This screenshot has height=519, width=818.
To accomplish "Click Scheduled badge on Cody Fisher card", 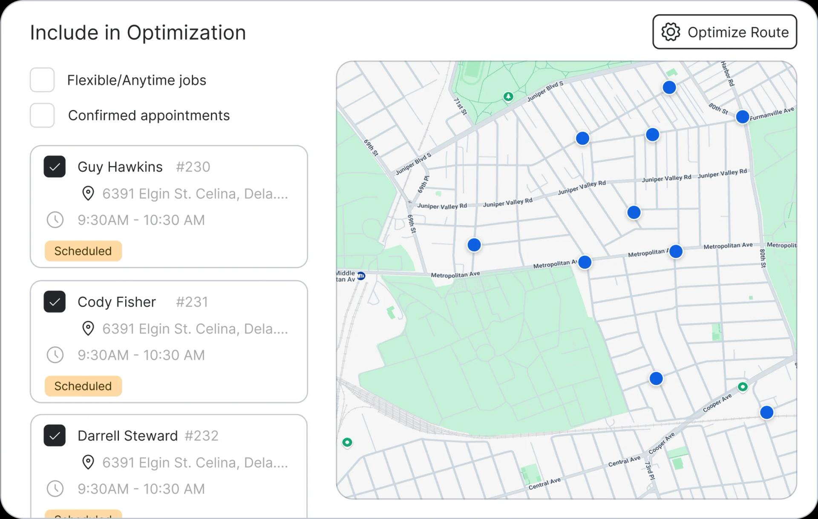I will [x=83, y=386].
